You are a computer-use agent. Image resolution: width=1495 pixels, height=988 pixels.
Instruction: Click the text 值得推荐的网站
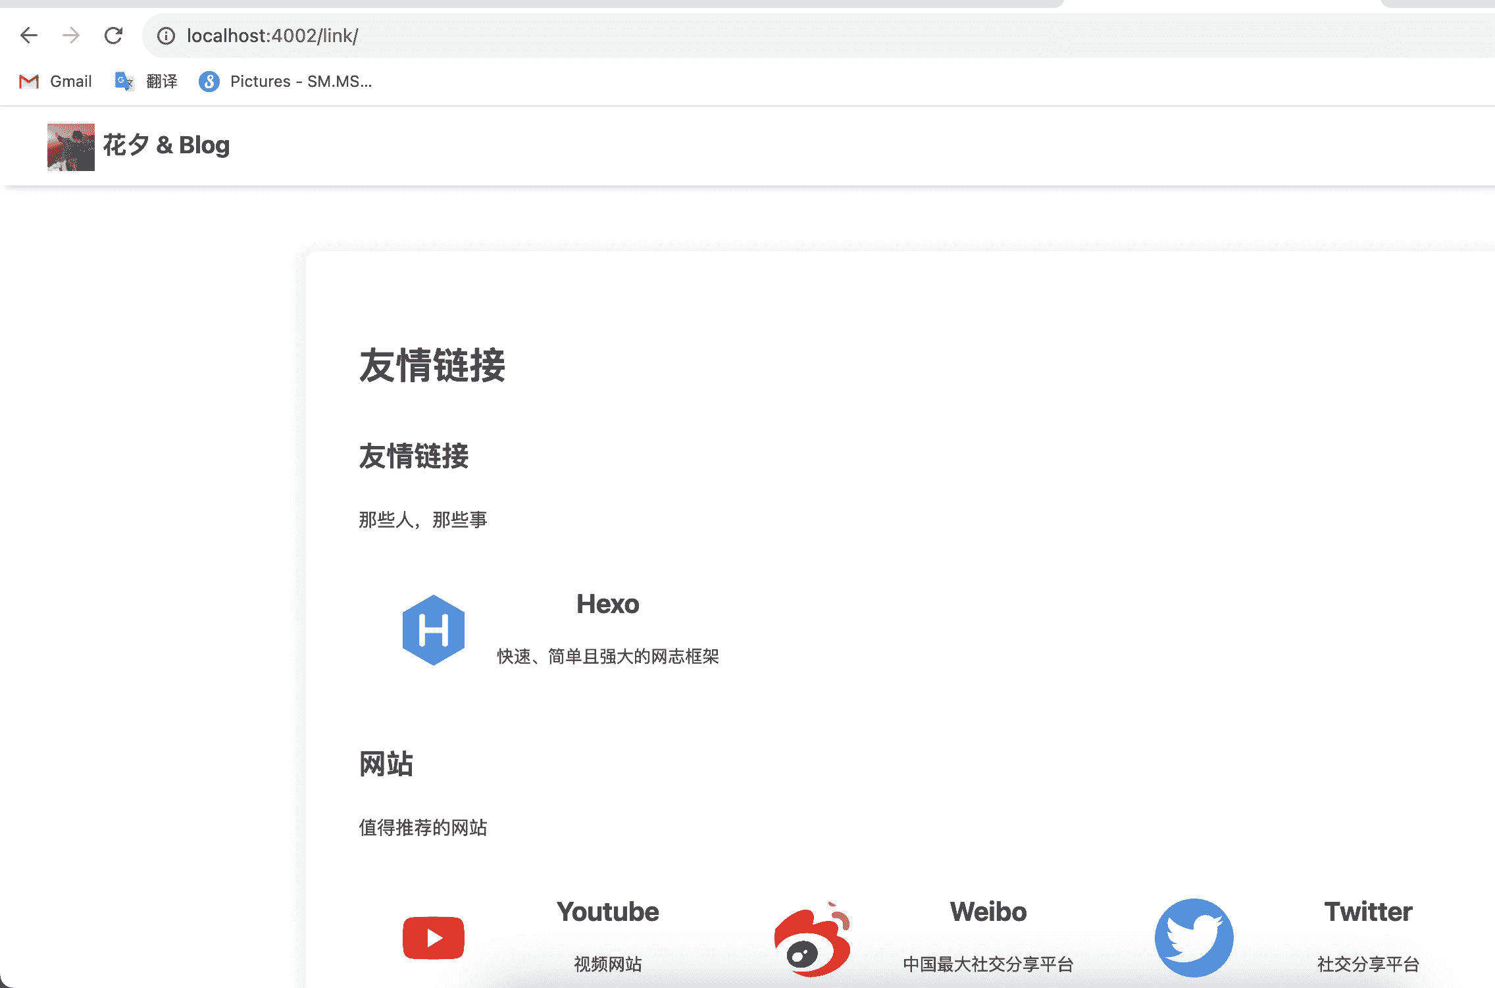point(422,827)
